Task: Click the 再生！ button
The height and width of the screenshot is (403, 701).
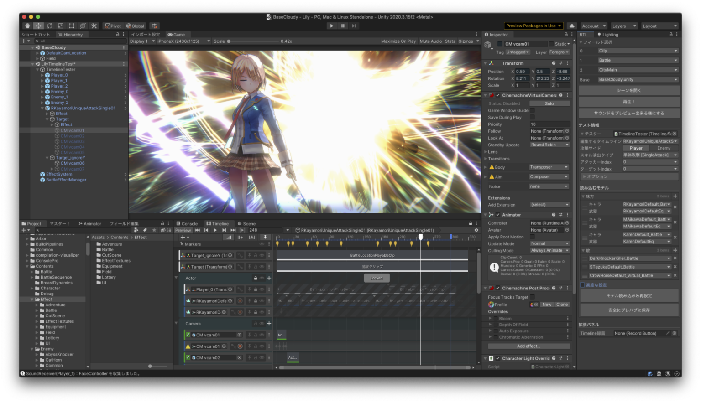Action: tap(629, 102)
